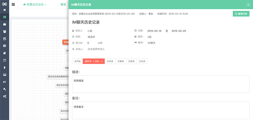253x120 pixels.
Task: Open the 织蝶云企业应 project dropdown
Action: pos(35,5)
